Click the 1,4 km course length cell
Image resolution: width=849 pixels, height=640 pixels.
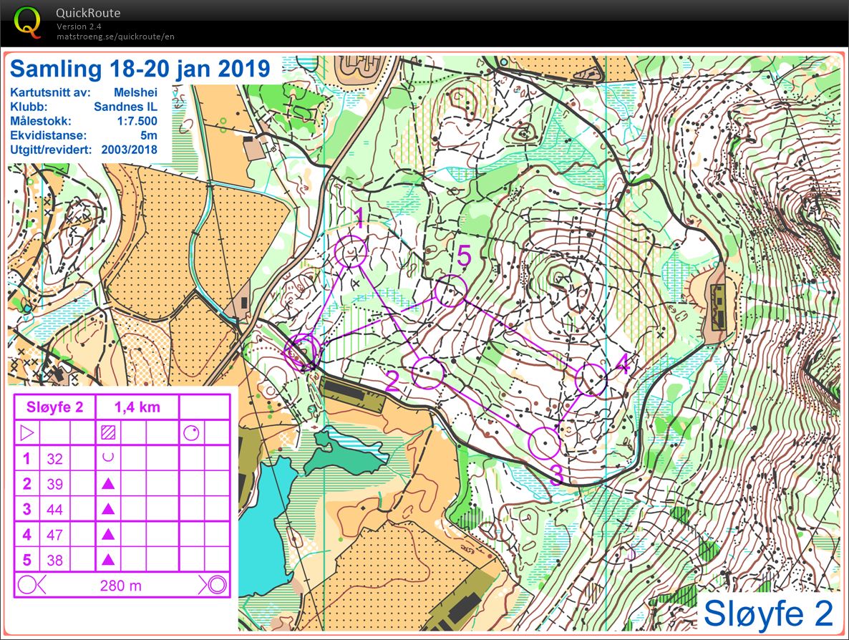(x=137, y=407)
